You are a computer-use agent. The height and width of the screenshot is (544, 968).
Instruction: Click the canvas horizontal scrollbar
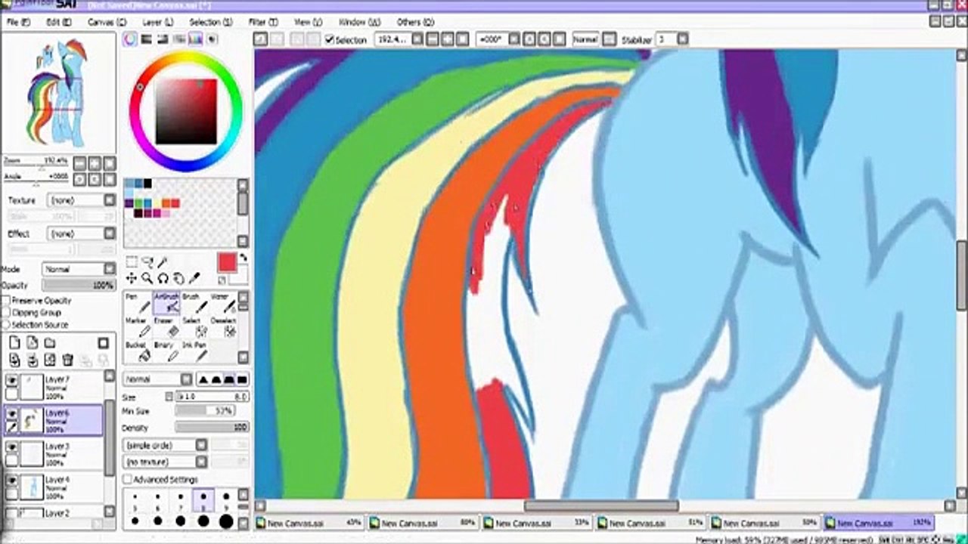(x=601, y=506)
